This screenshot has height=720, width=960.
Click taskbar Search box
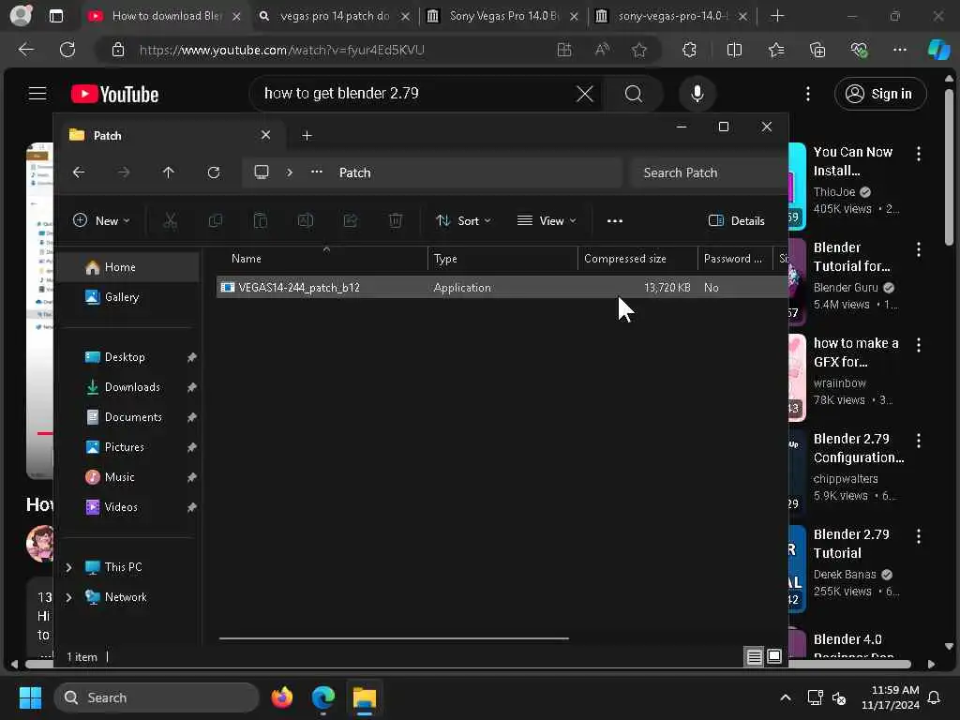click(157, 697)
